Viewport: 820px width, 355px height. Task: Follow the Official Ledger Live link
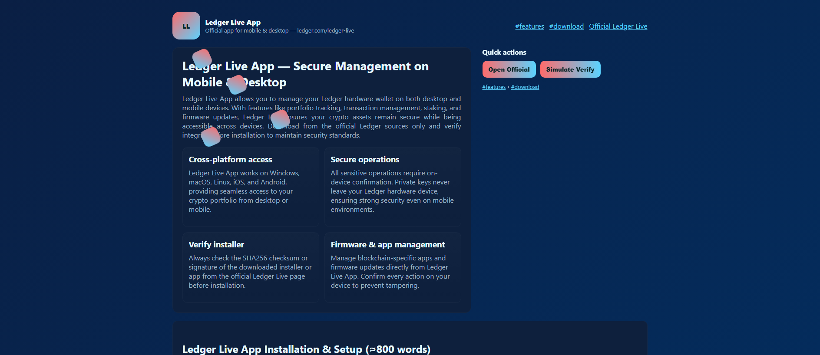click(x=618, y=26)
